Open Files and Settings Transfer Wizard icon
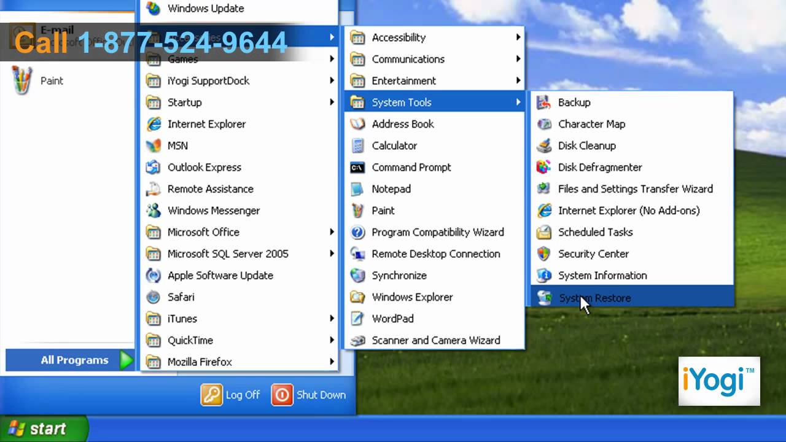The image size is (786, 442). (544, 188)
